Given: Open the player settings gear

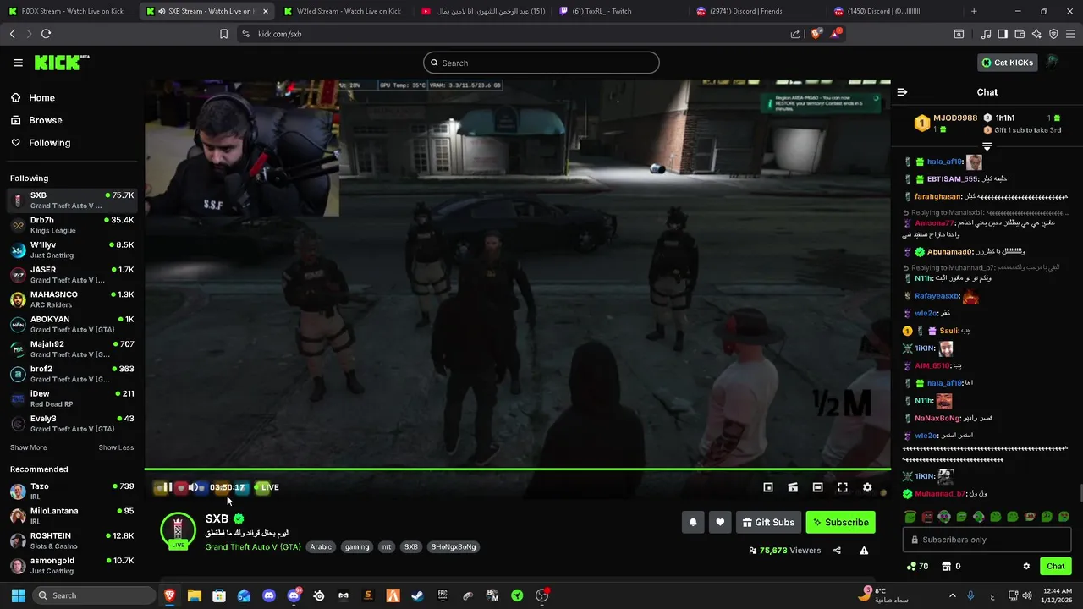Looking at the screenshot, I should pos(867,487).
